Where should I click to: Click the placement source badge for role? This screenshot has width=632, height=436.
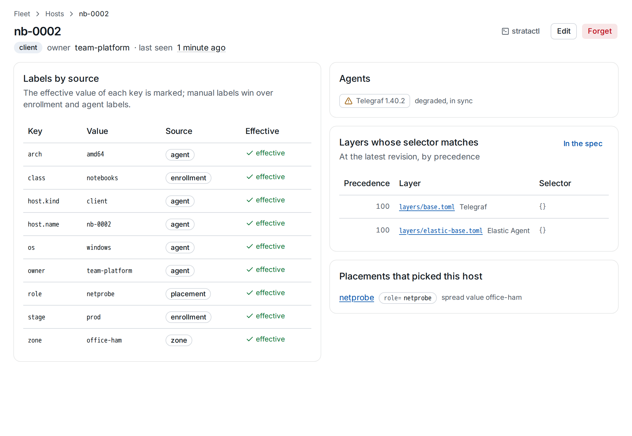188,294
